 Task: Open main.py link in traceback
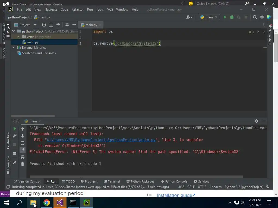coord(101,140)
